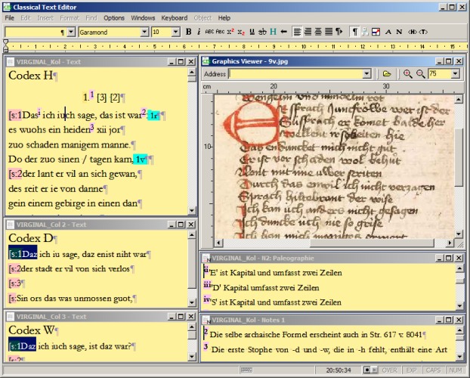Click the NUM indicator in the status bar

click(x=456, y=370)
